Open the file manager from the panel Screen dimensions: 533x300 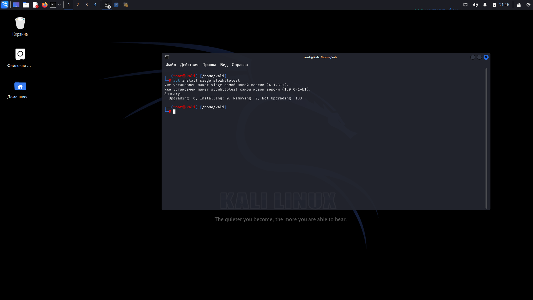pos(26,5)
